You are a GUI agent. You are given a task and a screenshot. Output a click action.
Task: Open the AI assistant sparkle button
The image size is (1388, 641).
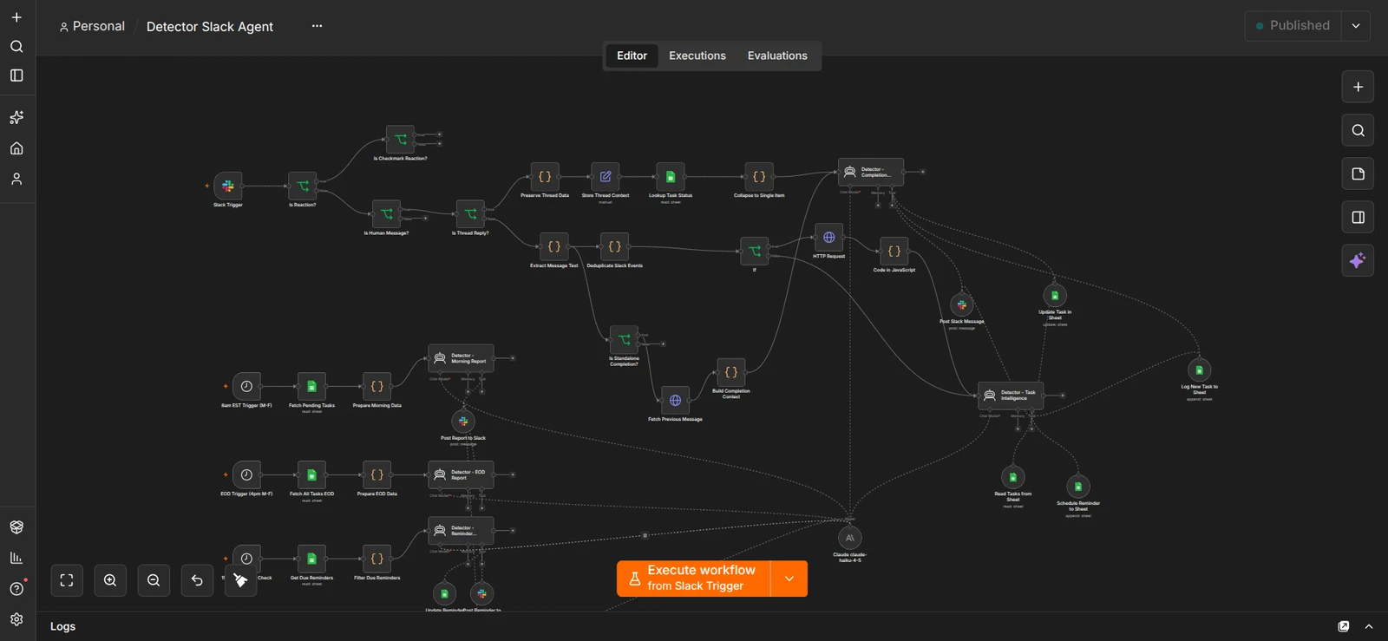click(1358, 260)
